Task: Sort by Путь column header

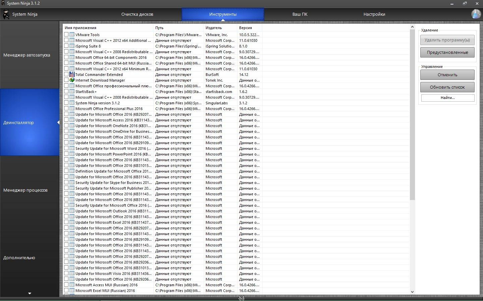Action: click(178, 28)
